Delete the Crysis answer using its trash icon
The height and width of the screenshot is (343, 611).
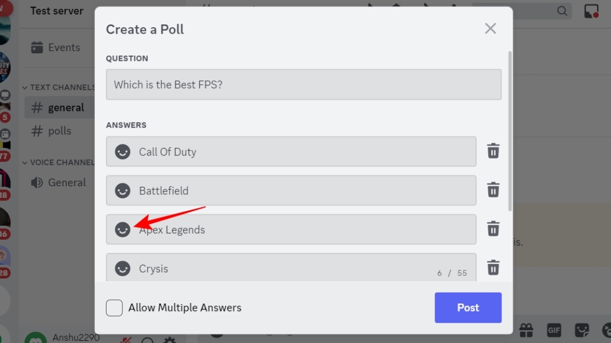[x=492, y=268]
